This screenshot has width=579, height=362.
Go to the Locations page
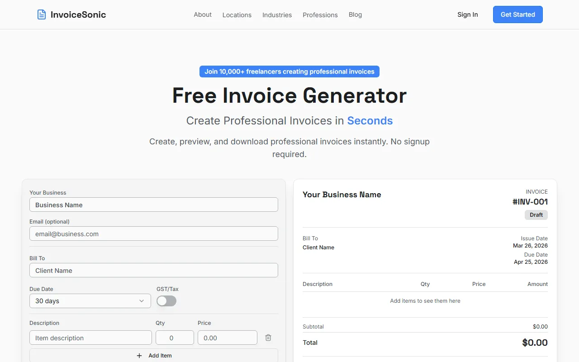pyautogui.click(x=237, y=15)
